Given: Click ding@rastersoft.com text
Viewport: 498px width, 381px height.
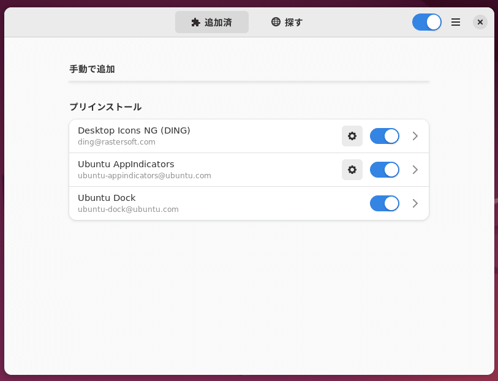Looking at the screenshot, I should click(x=116, y=142).
